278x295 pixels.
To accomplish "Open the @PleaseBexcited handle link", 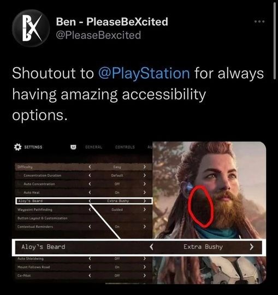I will click(98, 35).
